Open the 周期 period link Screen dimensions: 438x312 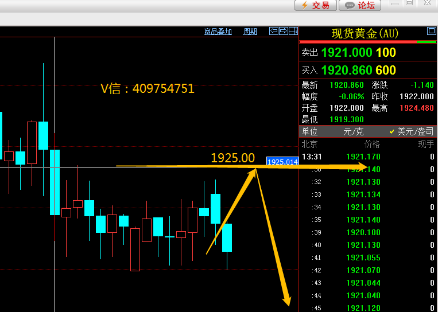pyautogui.click(x=250, y=32)
